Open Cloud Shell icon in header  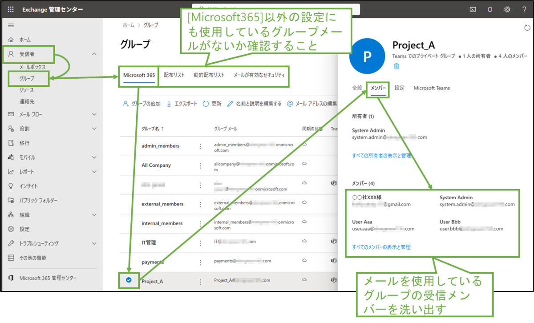[473, 9]
